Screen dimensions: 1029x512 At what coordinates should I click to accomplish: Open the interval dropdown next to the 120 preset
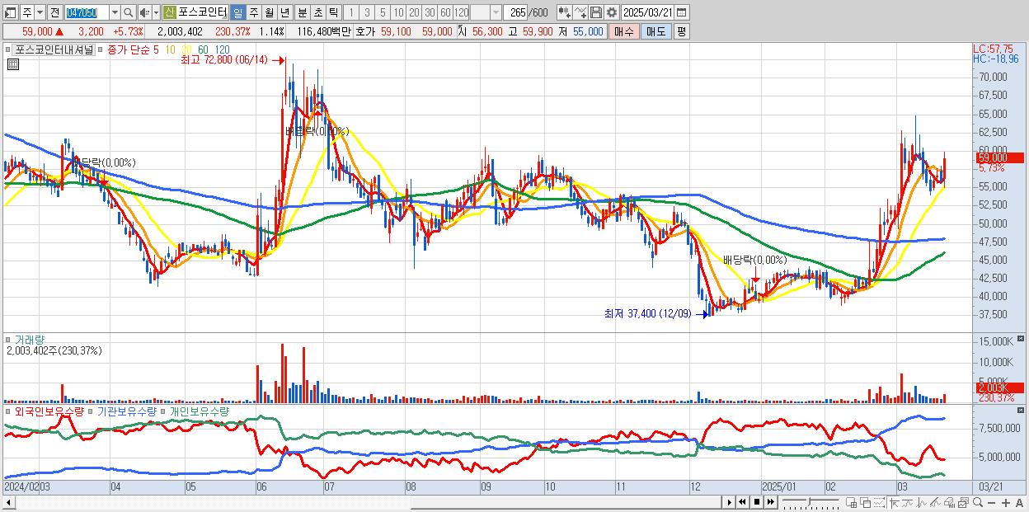tap(496, 12)
